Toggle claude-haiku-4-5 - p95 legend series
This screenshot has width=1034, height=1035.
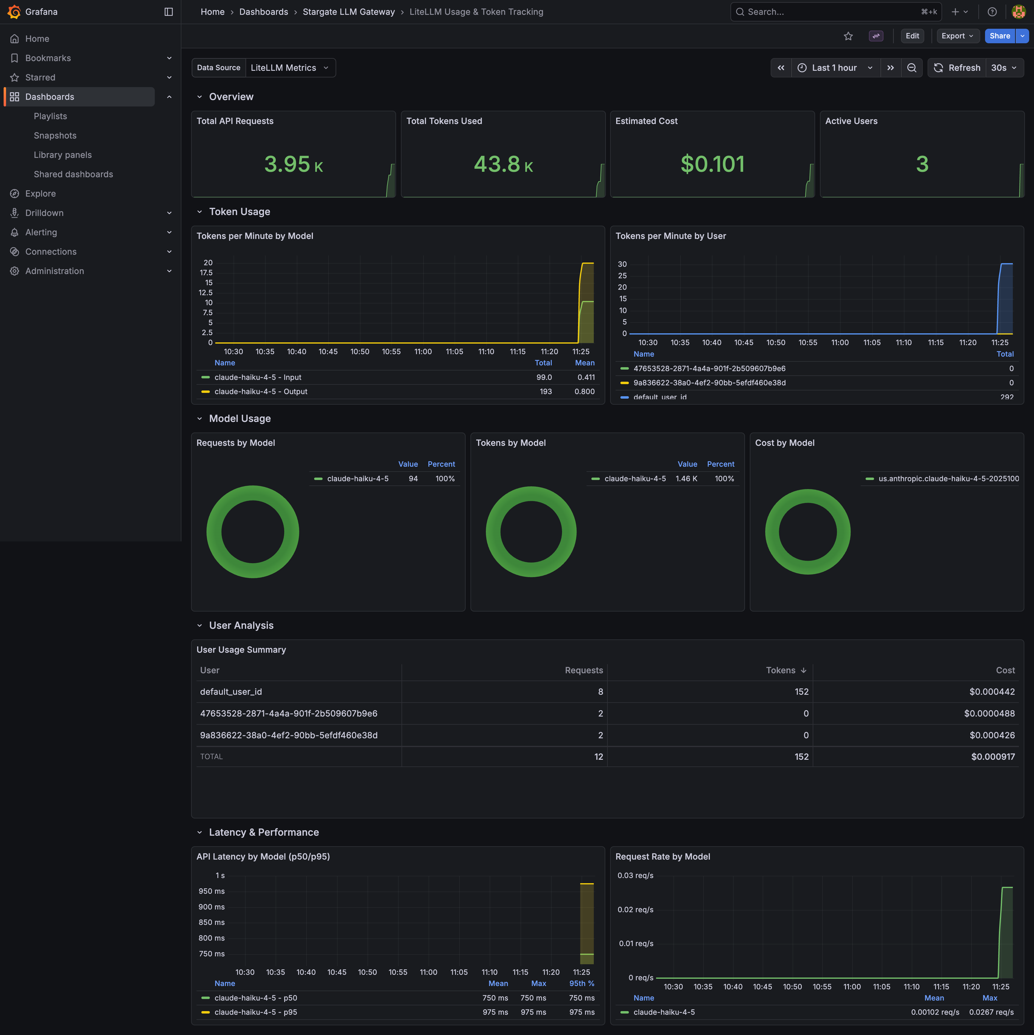pyautogui.click(x=255, y=1012)
